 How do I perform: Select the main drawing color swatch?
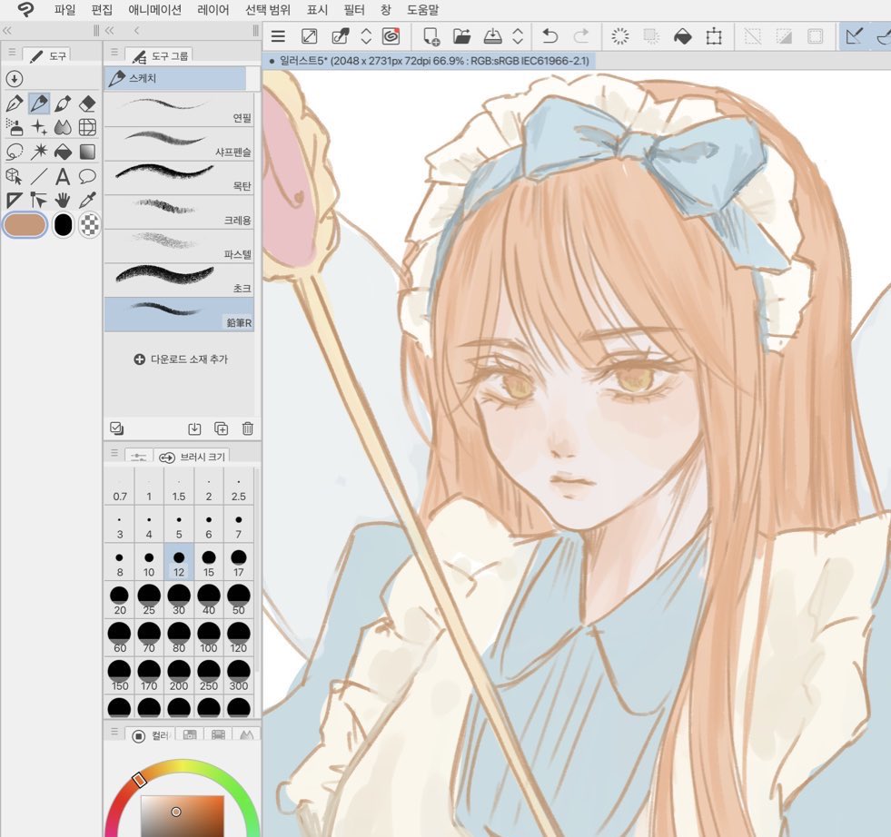(25, 225)
